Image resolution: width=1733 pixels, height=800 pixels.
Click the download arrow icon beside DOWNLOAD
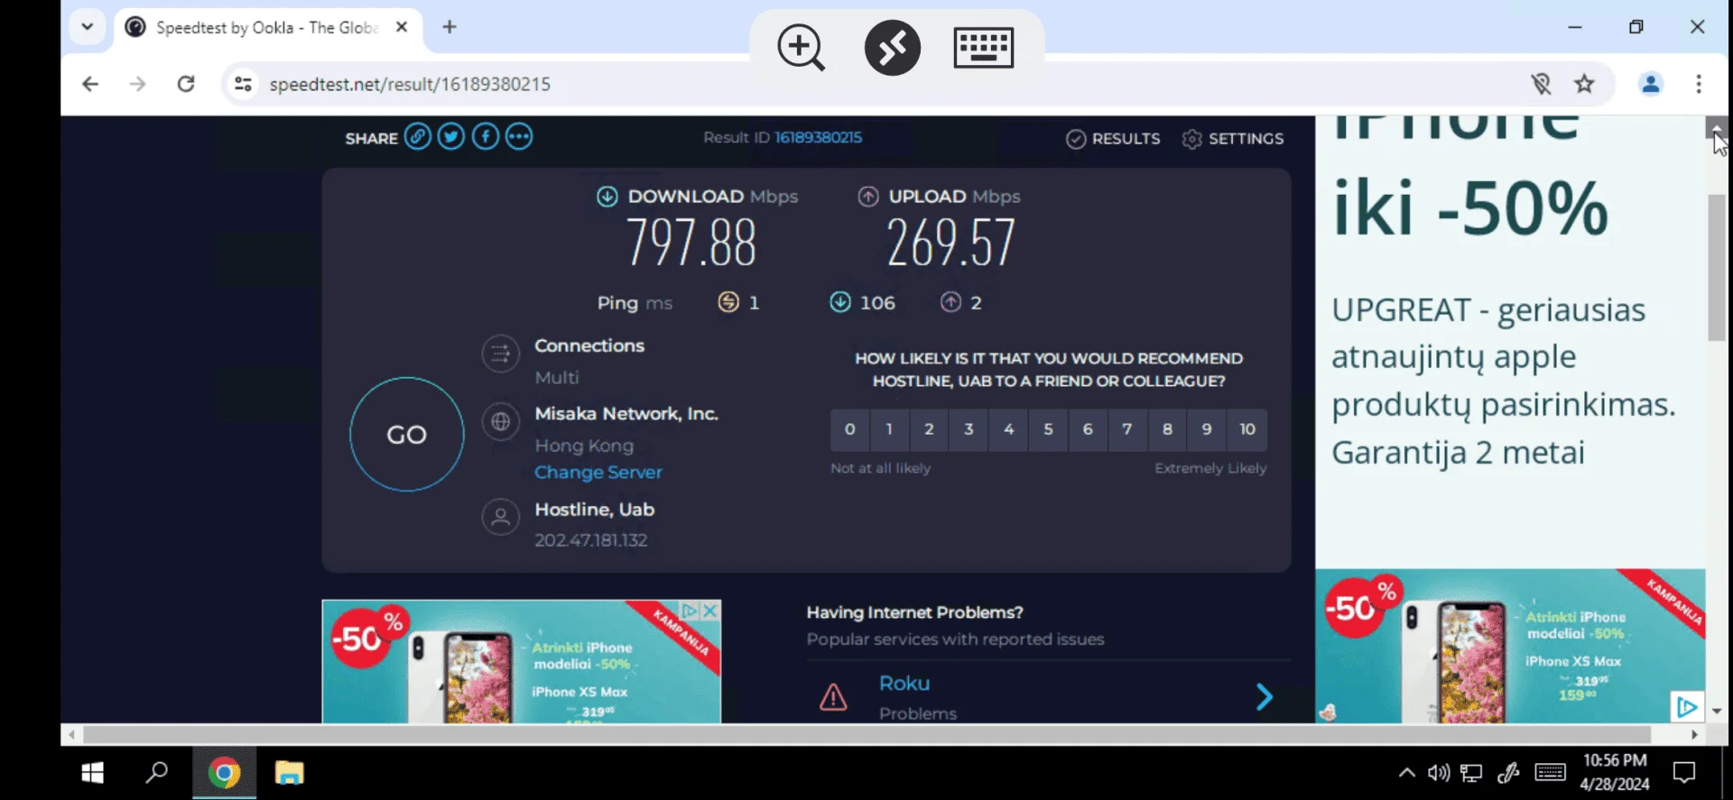tap(607, 197)
